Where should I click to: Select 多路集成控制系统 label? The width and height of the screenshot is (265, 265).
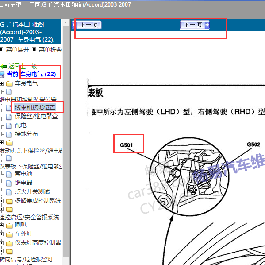pyautogui.click(x=38, y=200)
